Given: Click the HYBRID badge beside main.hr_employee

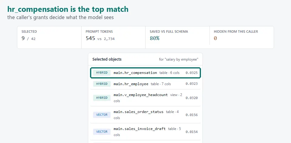Looking at the screenshot, I should coord(102,84).
